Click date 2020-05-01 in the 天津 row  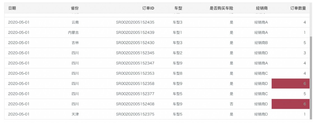pos(18,114)
